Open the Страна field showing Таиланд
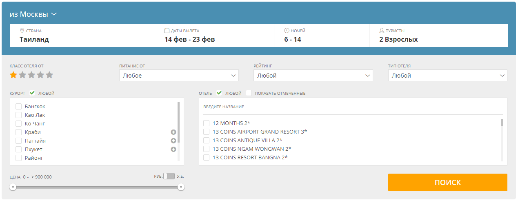Image resolution: width=518 pixels, height=201 pixels. [x=82, y=36]
